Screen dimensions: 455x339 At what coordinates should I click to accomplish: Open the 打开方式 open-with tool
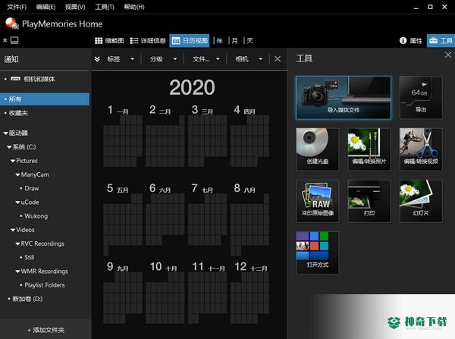click(x=318, y=253)
